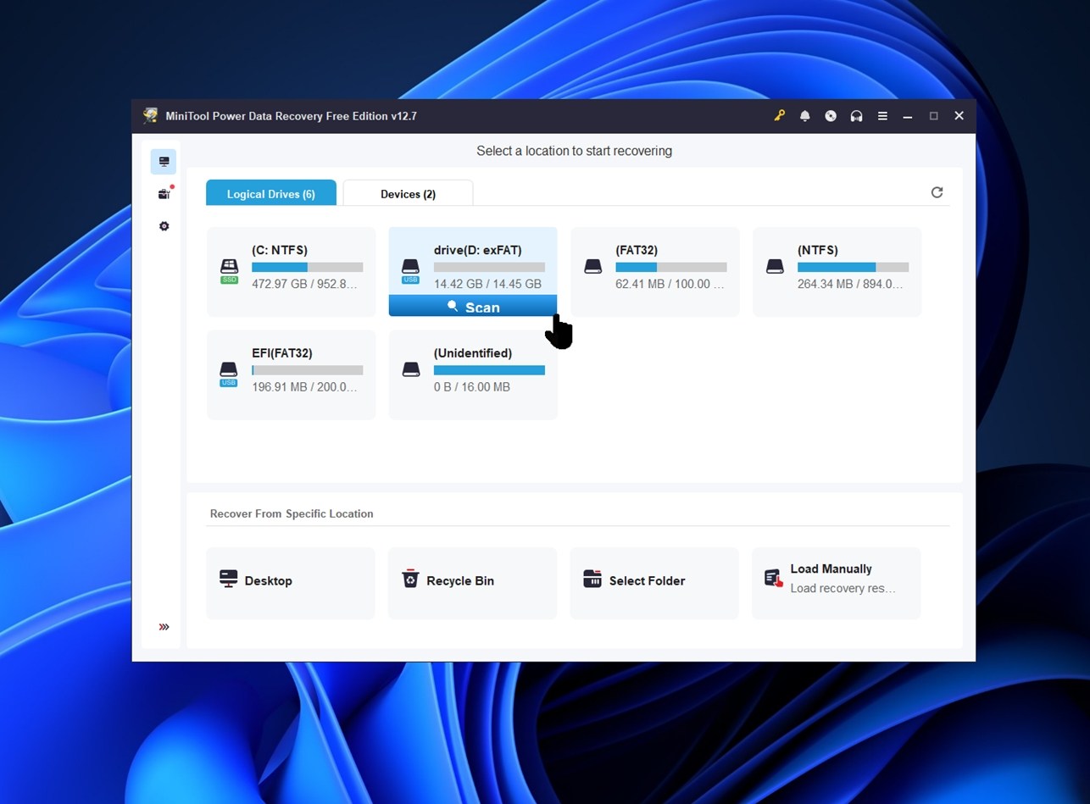Expand sidebar with red double-chevron

pyautogui.click(x=164, y=627)
